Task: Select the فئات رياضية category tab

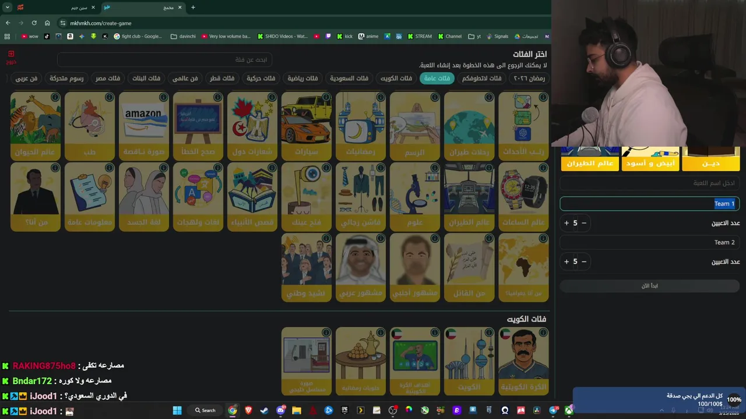Action: (302, 78)
